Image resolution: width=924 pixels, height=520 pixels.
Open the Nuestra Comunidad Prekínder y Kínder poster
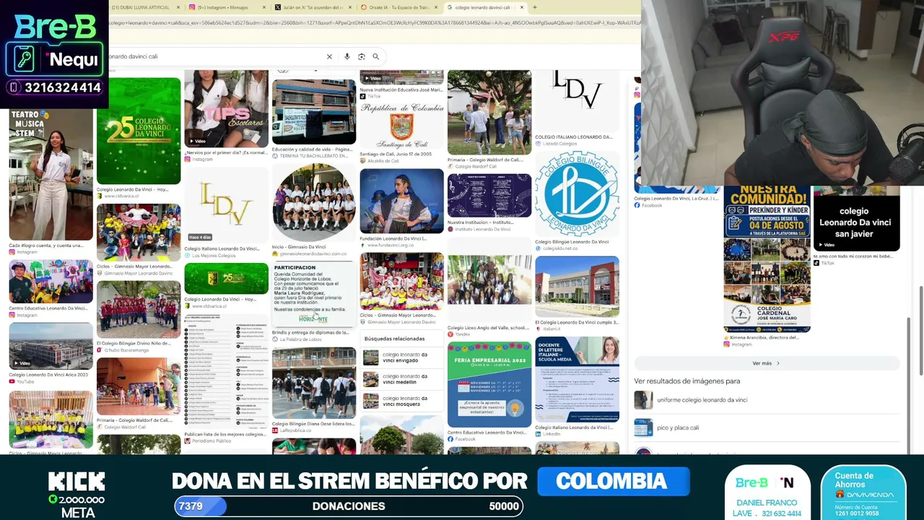click(x=767, y=259)
